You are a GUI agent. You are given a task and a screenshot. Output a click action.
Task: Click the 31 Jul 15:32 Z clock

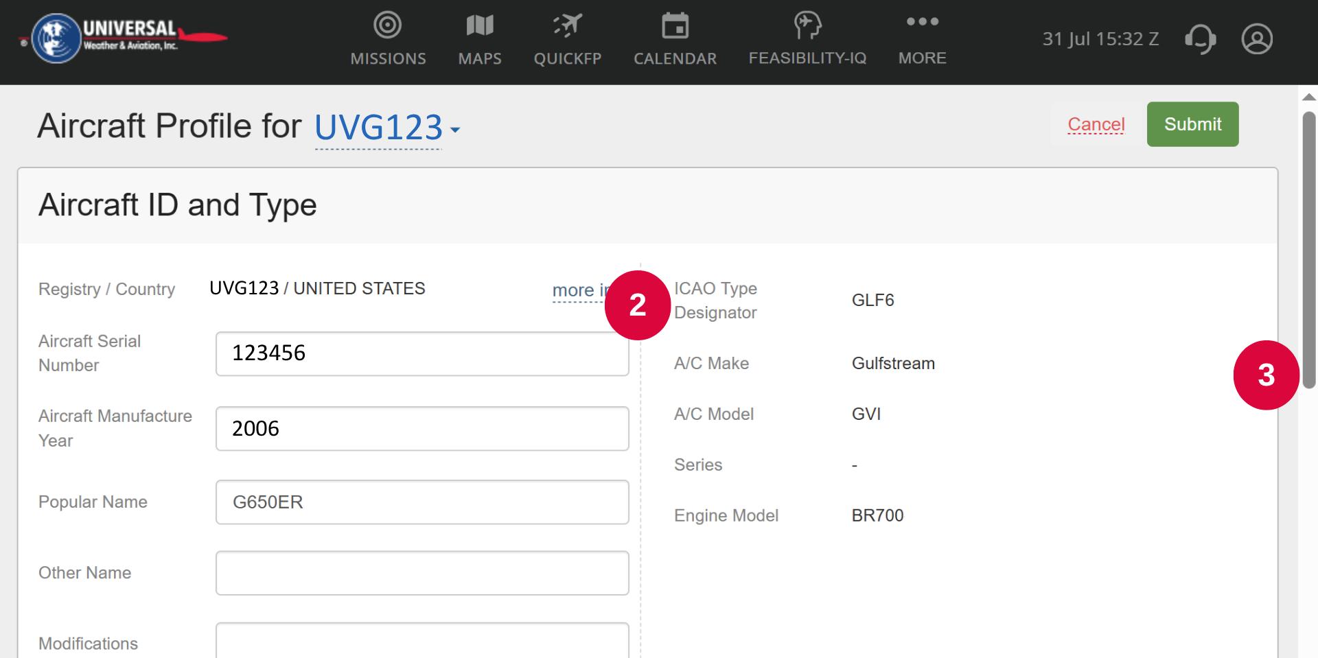click(x=1100, y=38)
